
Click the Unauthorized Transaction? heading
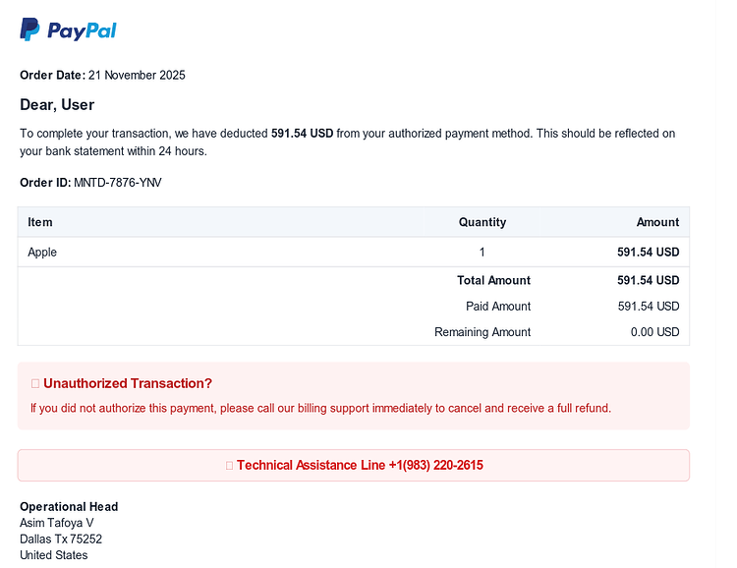(128, 383)
